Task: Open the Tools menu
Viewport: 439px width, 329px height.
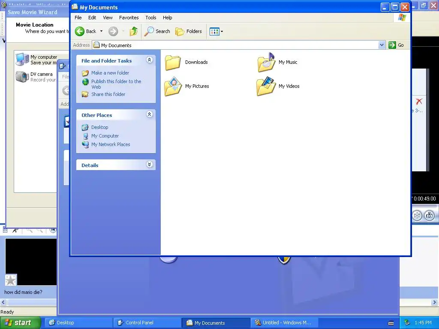Action: 150,18
